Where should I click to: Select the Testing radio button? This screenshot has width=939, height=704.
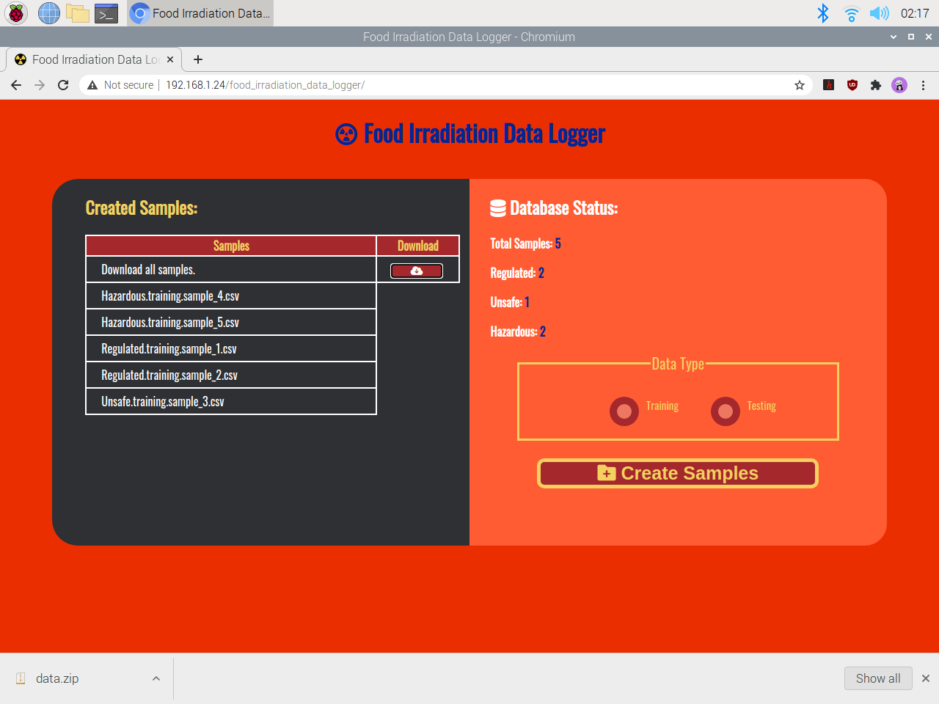(725, 411)
